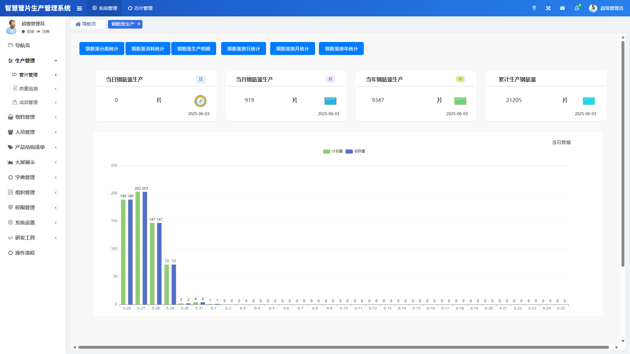Image resolution: width=630 pixels, height=354 pixels.
Task: Click the 钢筋笼按月统计 button
Action: [x=292, y=49]
